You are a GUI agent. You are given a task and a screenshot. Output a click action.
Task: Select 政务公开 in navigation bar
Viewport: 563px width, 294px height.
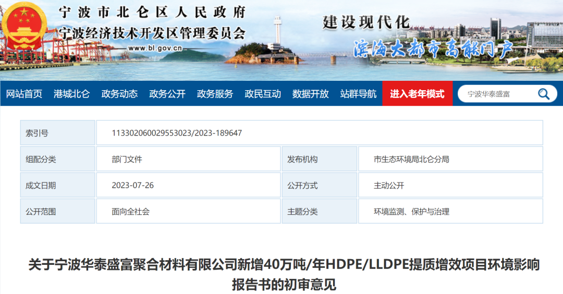click(167, 94)
